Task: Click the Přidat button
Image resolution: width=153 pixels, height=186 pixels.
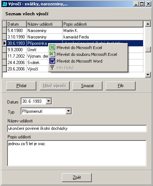Action: click(x=21, y=86)
